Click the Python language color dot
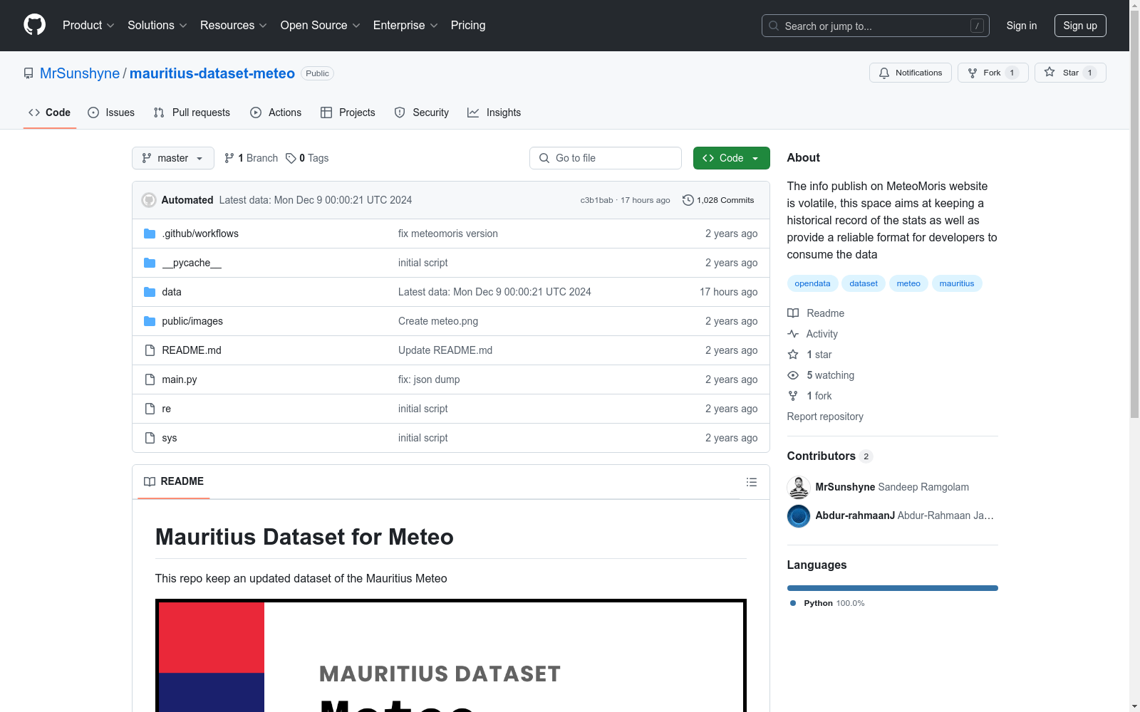Image resolution: width=1140 pixels, height=712 pixels. [x=793, y=603]
